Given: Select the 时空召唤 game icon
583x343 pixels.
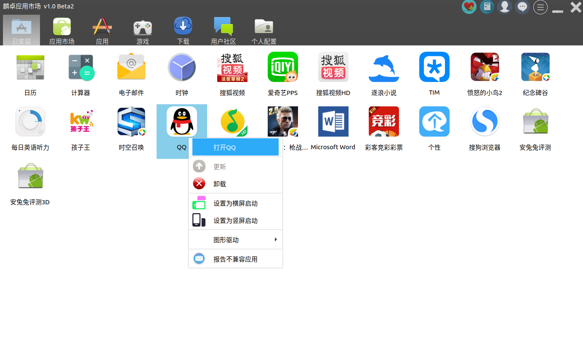Looking at the screenshot, I should tap(131, 122).
